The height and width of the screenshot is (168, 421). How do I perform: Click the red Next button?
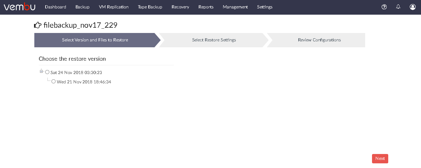(x=380, y=159)
